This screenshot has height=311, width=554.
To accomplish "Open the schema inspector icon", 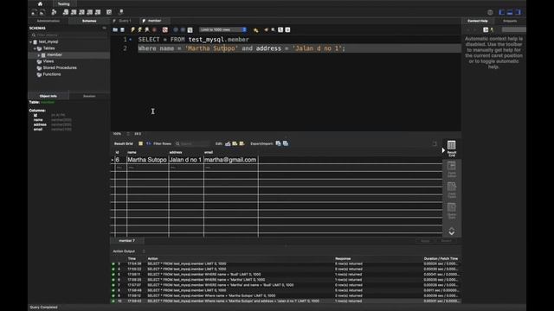I will (x=54, y=12).
